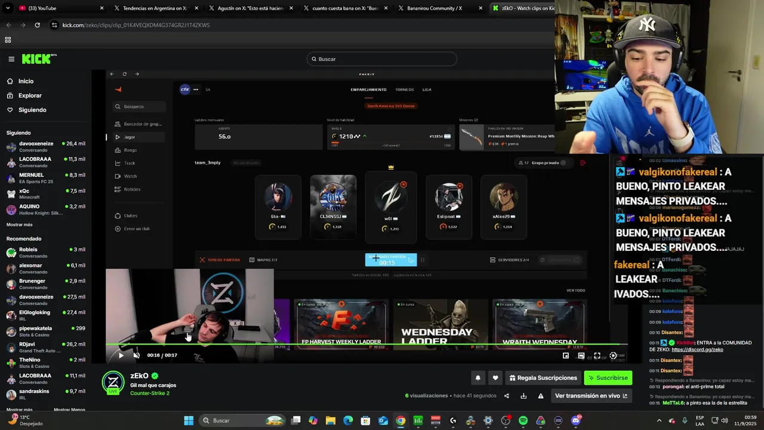Download the clip with the download icon
The width and height of the screenshot is (764, 430).
pos(523,396)
